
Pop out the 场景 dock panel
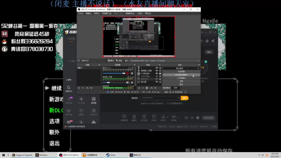coord(99,65)
